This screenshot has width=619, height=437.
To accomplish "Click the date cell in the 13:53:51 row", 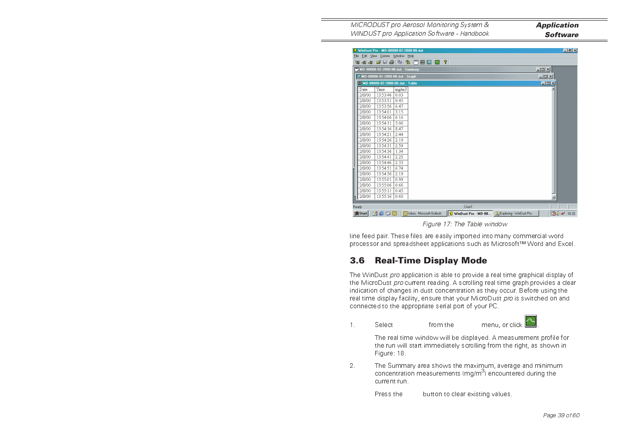I will (x=367, y=101).
